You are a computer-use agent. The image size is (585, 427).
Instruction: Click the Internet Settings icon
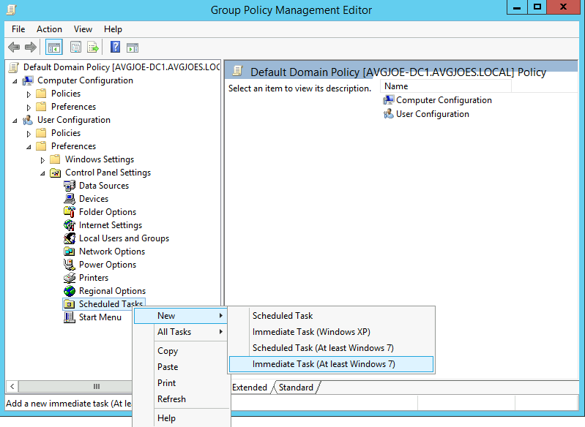point(70,225)
